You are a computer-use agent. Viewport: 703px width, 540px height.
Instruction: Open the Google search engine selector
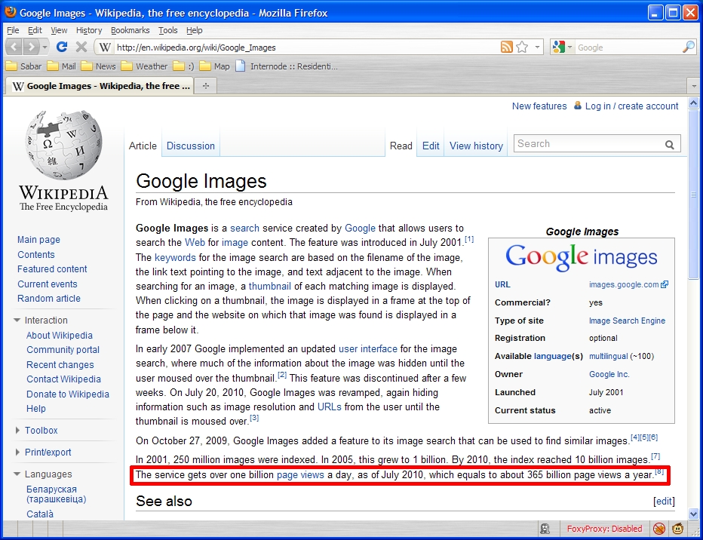[562, 47]
